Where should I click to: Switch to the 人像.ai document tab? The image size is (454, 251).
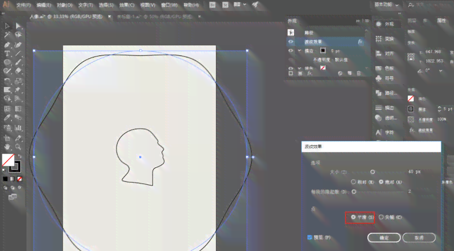pyautogui.click(x=66, y=17)
